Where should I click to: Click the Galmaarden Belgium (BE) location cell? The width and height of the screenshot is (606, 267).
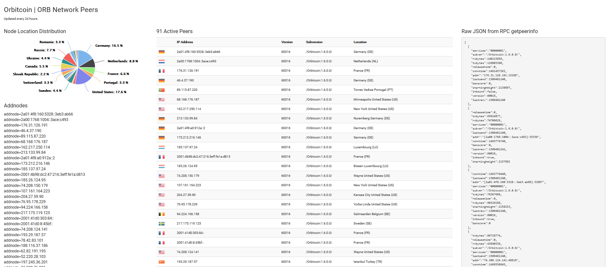[372, 214]
